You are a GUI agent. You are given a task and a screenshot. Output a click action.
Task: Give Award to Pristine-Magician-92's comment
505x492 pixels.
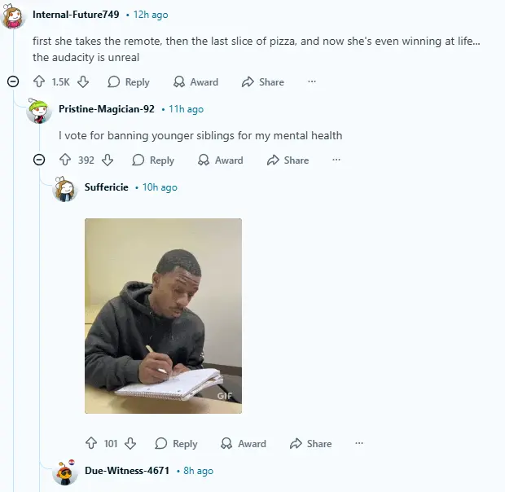pyautogui.click(x=221, y=160)
